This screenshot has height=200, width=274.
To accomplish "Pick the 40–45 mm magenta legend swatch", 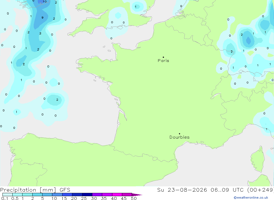I will [117, 195].
